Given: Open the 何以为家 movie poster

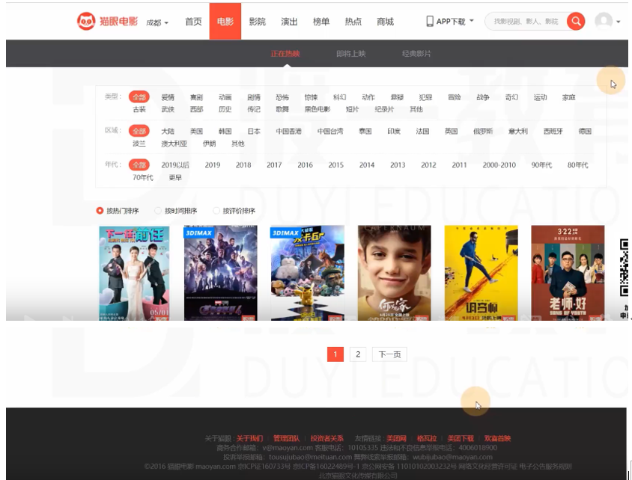Looking at the screenshot, I should pyautogui.click(x=394, y=273).
